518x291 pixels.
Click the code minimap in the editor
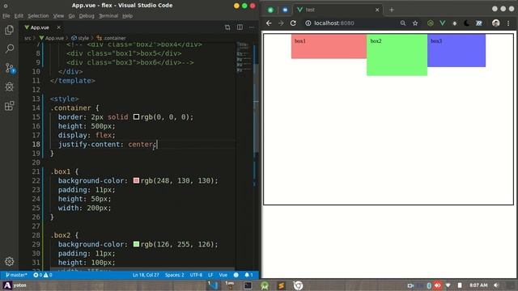pyautogui.click(x=244, y=57)
